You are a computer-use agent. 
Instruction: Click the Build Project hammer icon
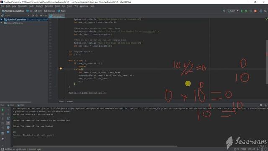[224, 11]
